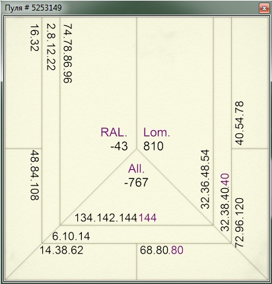This screenshot has width=272, height=284.
Task: Select the 810 score under Lom.
Action: tap(153, 146)
